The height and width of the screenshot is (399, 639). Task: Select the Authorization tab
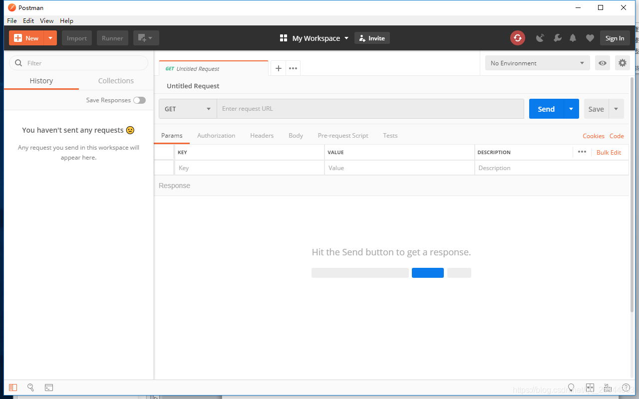coord(216,136)
